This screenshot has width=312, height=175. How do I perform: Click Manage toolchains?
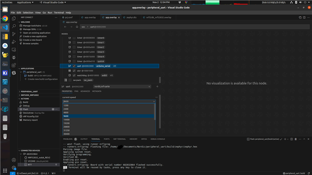click(32, 26)
